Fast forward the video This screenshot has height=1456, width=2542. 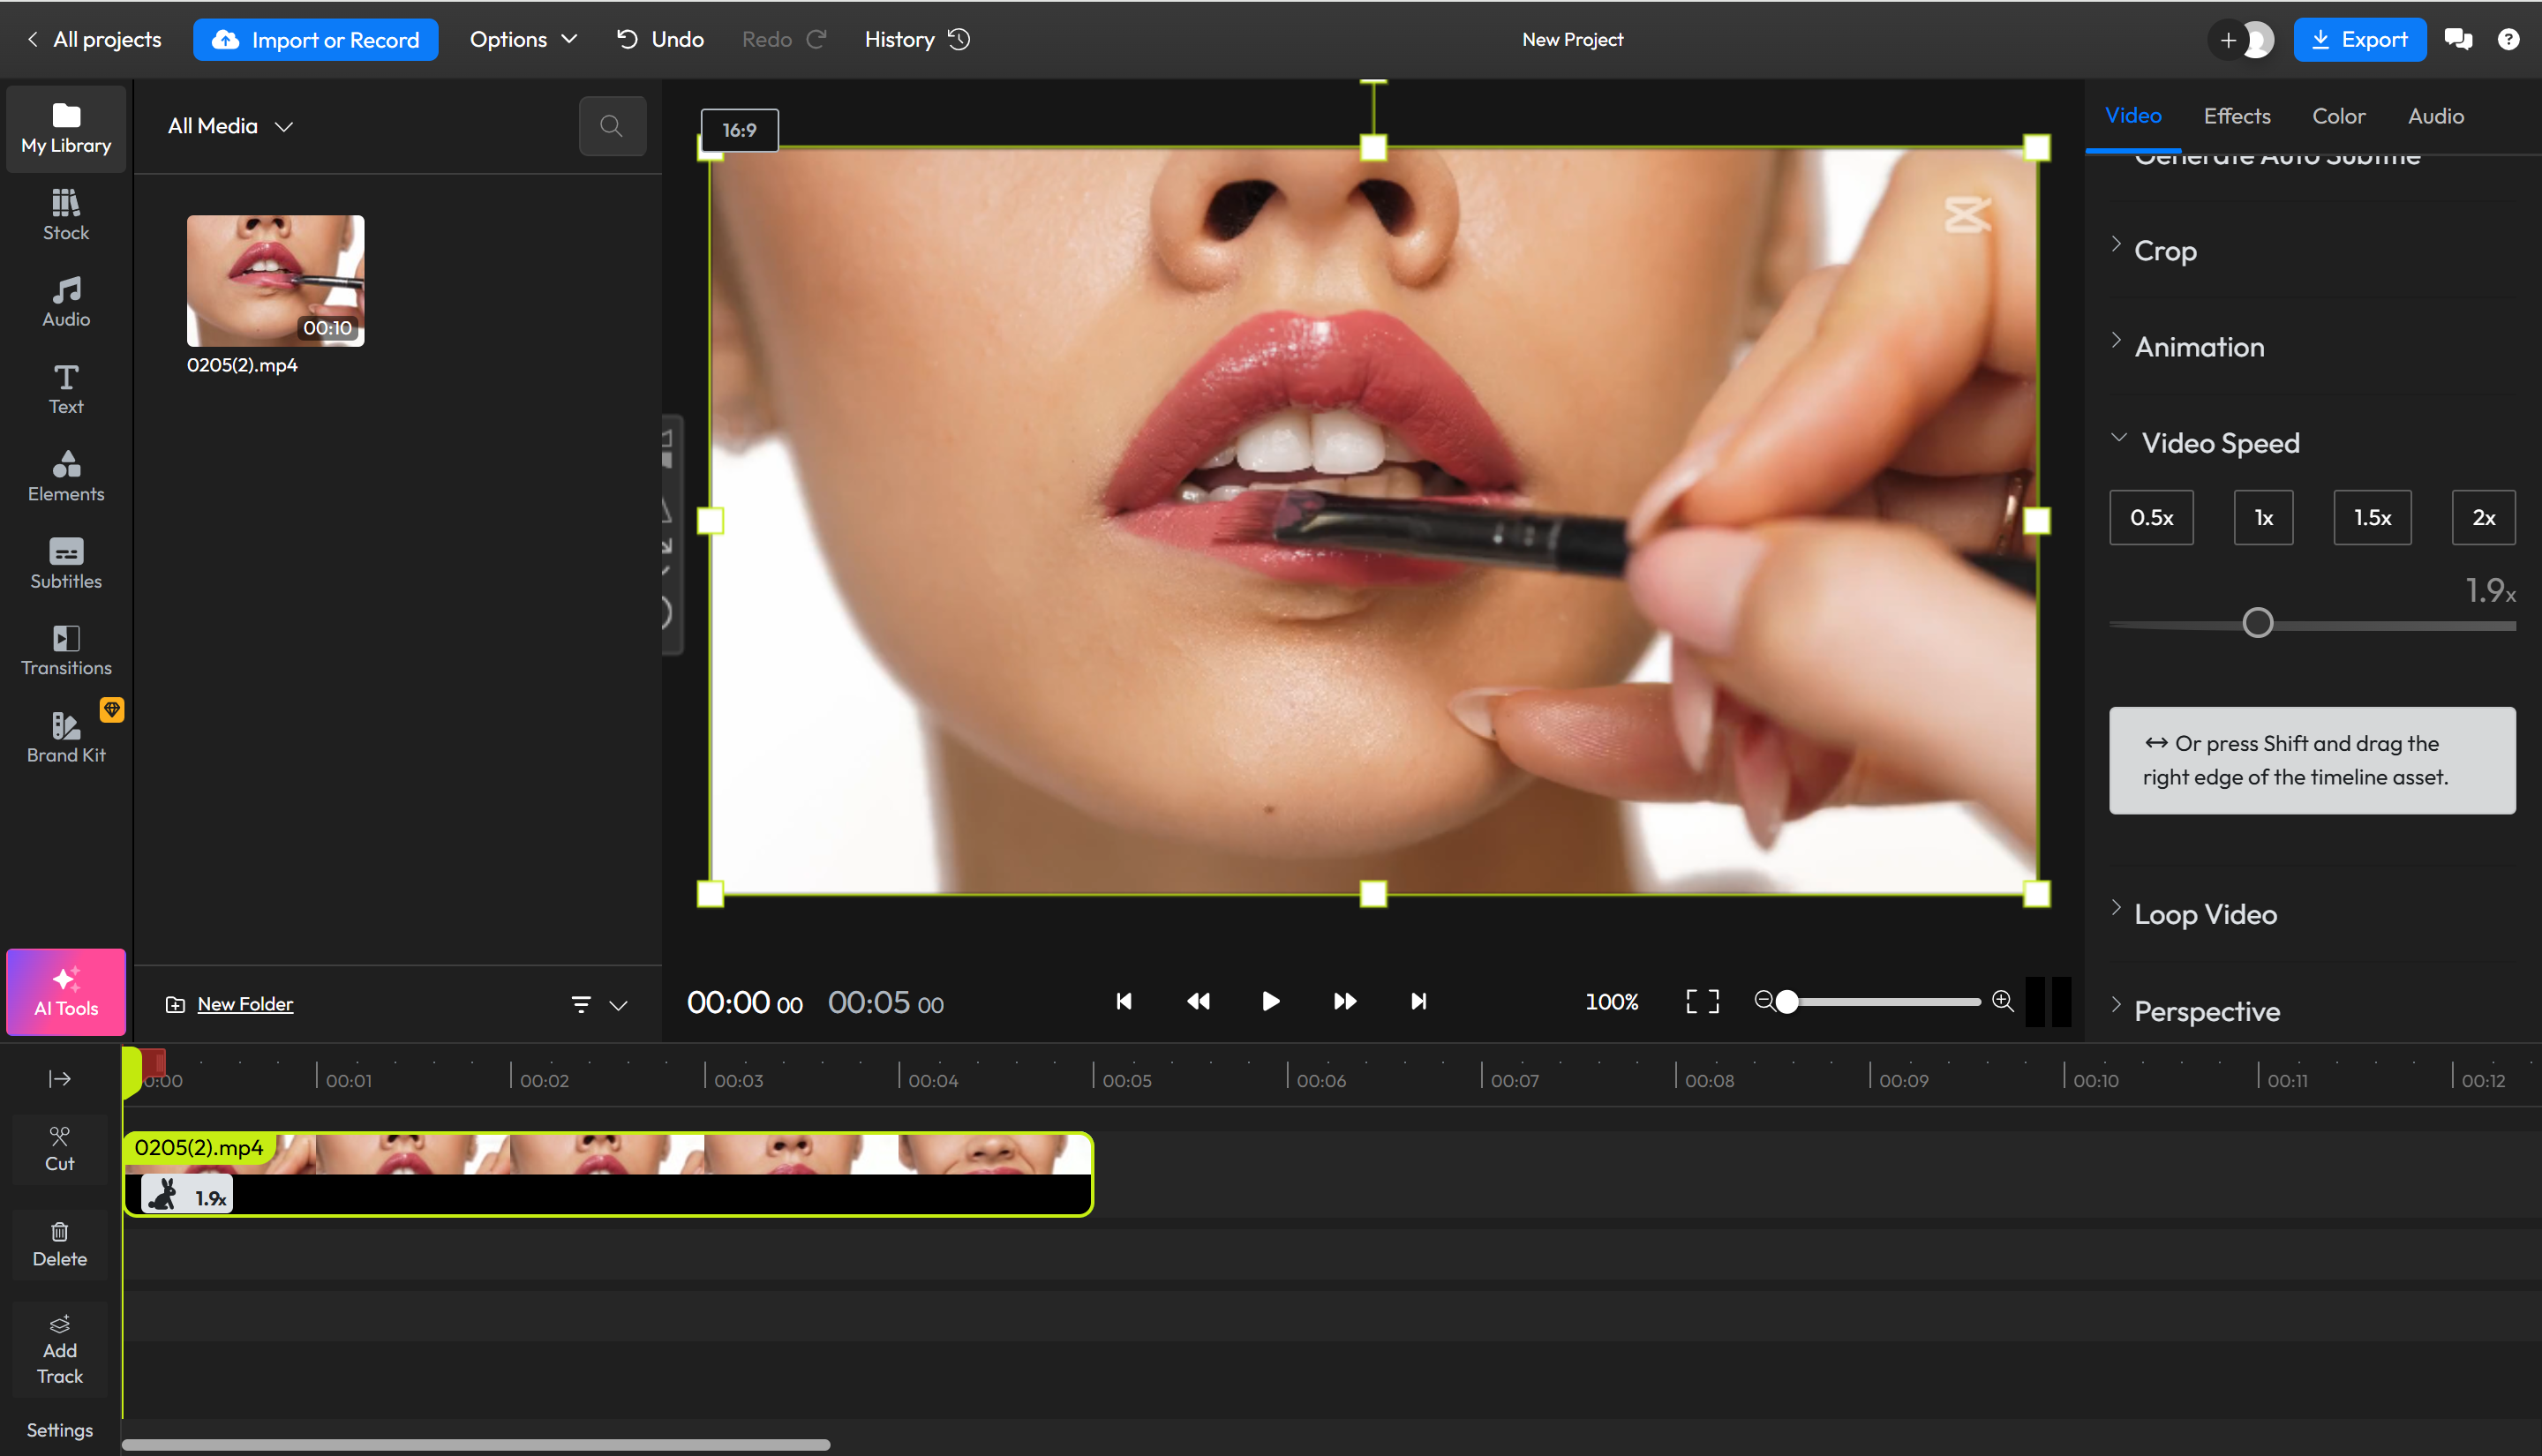point(1345,1001)
